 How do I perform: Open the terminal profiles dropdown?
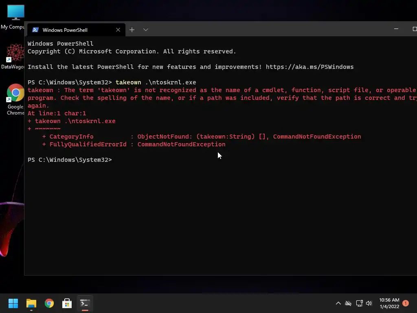145,30
